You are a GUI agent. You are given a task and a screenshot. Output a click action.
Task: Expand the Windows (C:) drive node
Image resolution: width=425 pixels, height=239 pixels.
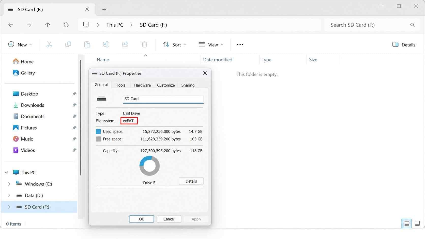[9, 184]
